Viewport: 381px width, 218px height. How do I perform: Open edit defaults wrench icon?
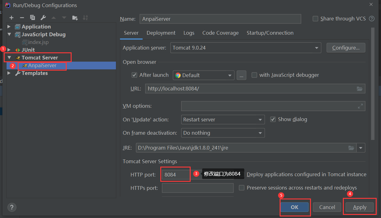pyautogui.click(x=43, y=18)
